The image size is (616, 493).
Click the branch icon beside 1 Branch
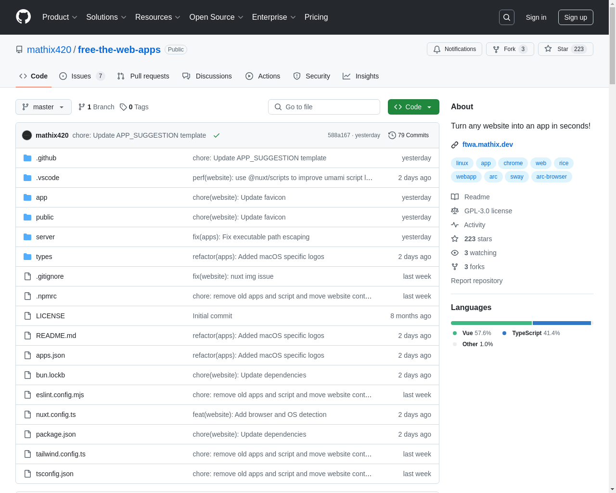click(82, 107)
